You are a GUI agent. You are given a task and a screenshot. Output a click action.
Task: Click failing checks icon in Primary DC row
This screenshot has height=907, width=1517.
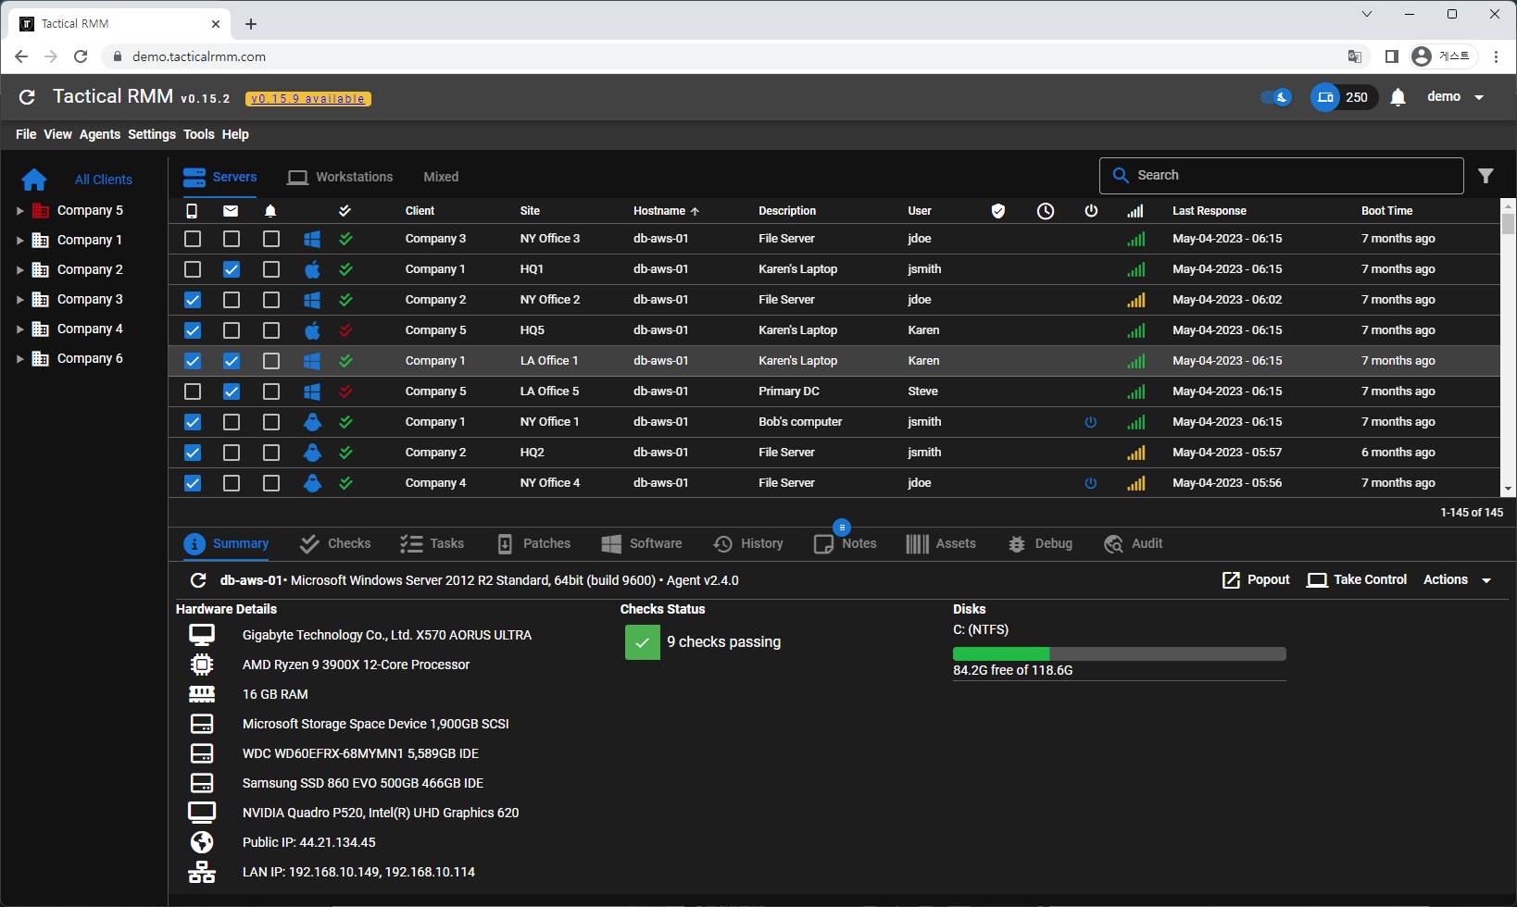pos(345,391)
